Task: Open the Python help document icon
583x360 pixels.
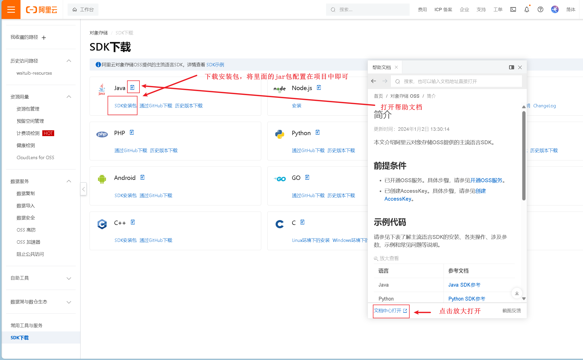Action: click(x=318, y=132)
